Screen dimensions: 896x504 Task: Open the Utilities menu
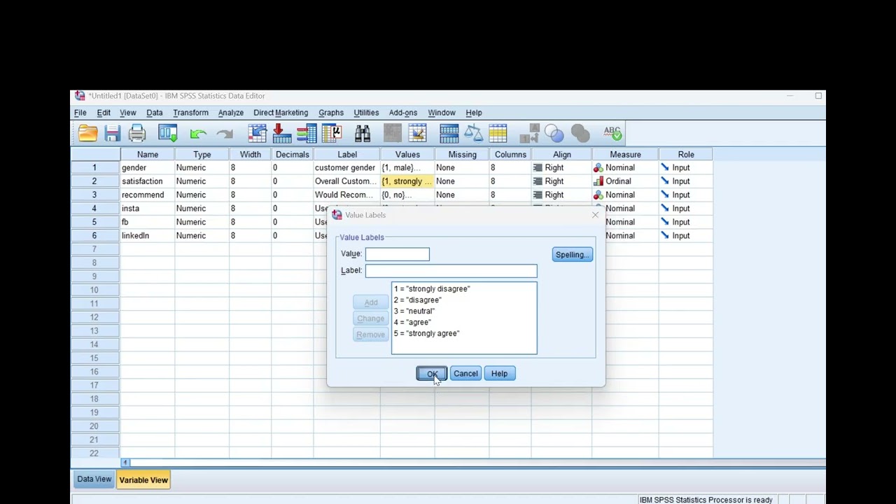click(x=366, y=113)
